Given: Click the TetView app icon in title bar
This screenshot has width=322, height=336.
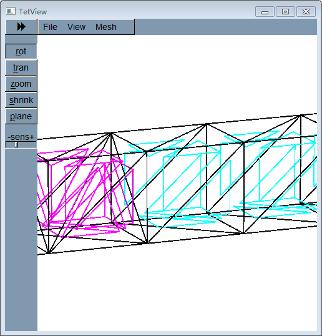Looking at the screenshot, I should pos(11,11).
